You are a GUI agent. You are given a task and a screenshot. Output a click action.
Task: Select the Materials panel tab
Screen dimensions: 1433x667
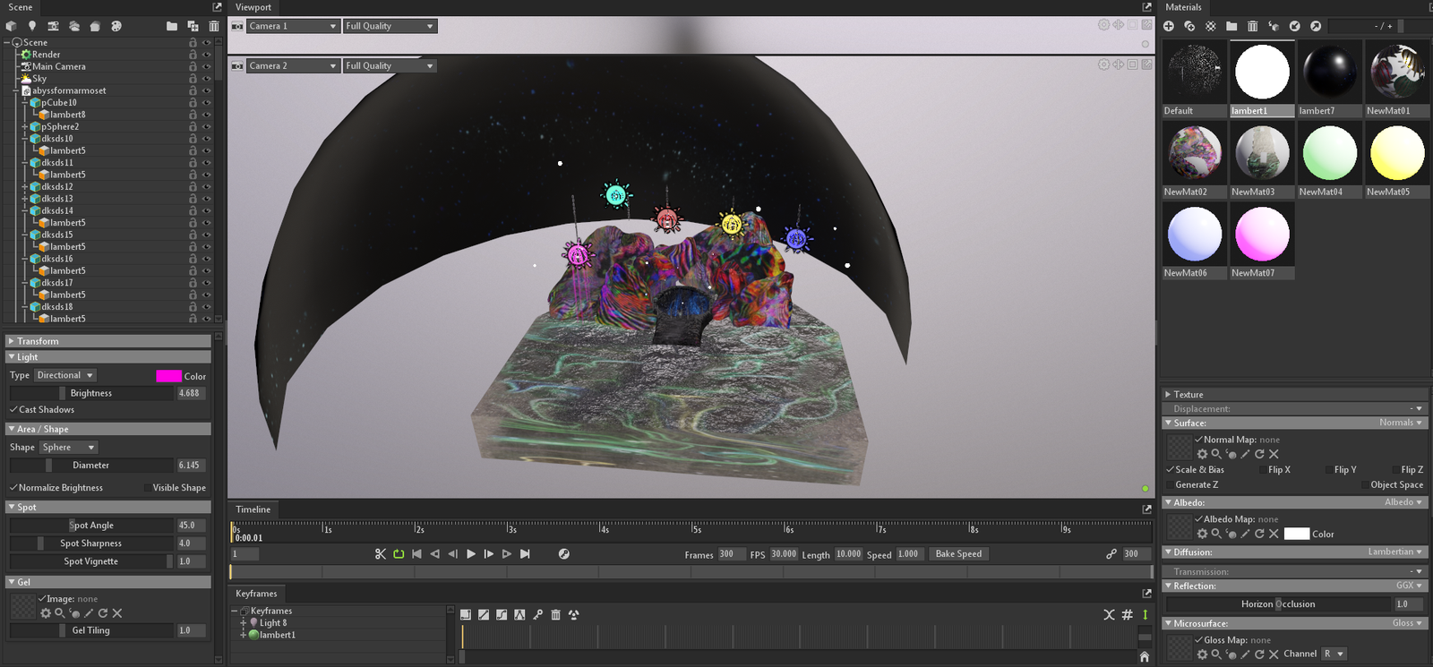pos(1183,7)
